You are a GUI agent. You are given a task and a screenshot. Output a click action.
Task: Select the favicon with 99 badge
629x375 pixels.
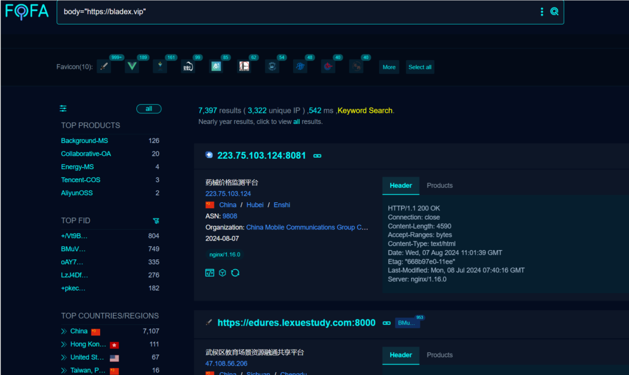pos(188,66)
